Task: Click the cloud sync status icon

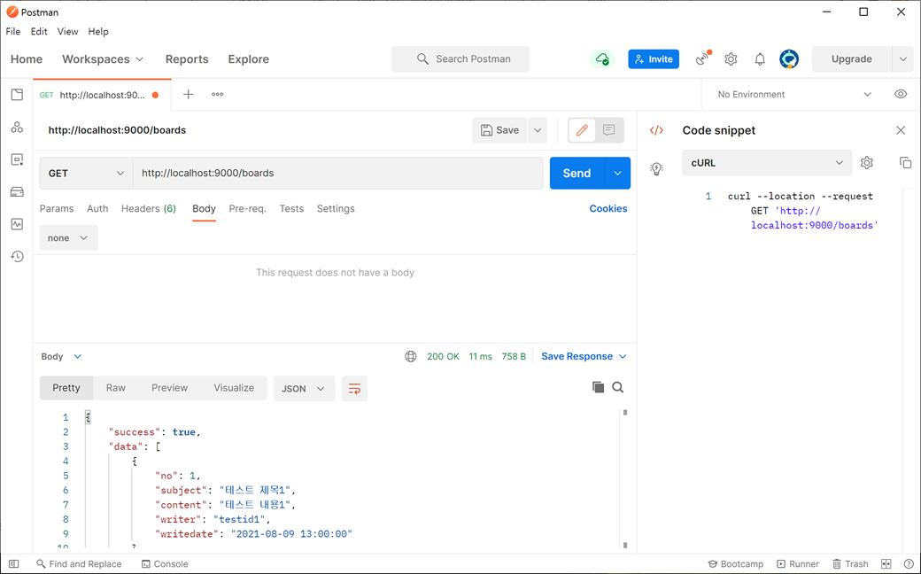Action: click(x=602, y=58)
